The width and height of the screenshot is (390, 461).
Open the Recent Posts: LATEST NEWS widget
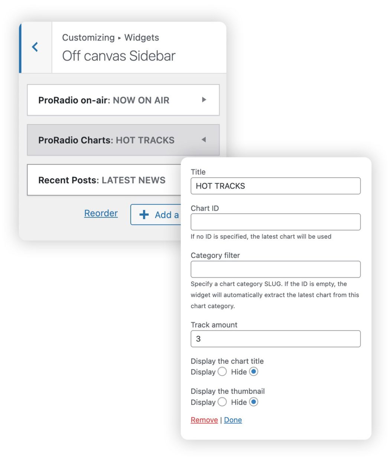click(102, 180)
